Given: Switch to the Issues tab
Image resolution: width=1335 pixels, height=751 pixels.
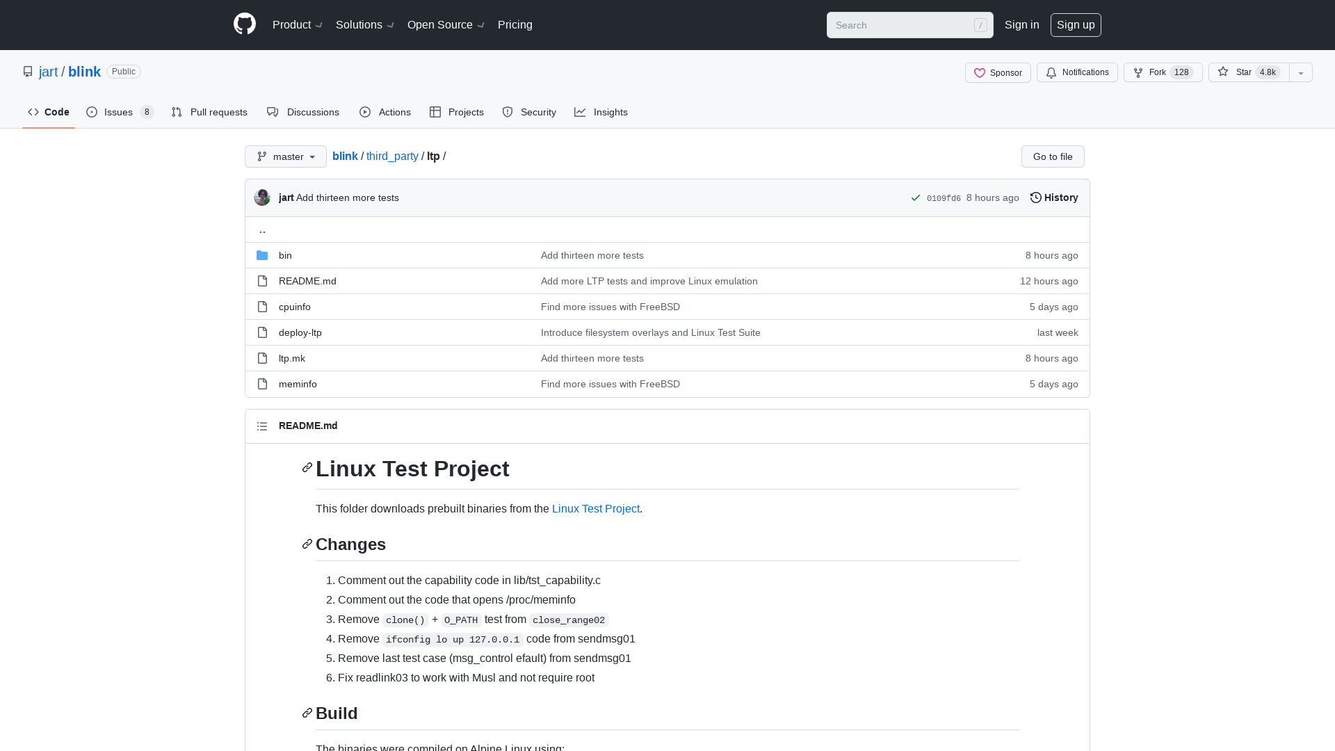Looking at the screenshot, I should pos(120,112).
